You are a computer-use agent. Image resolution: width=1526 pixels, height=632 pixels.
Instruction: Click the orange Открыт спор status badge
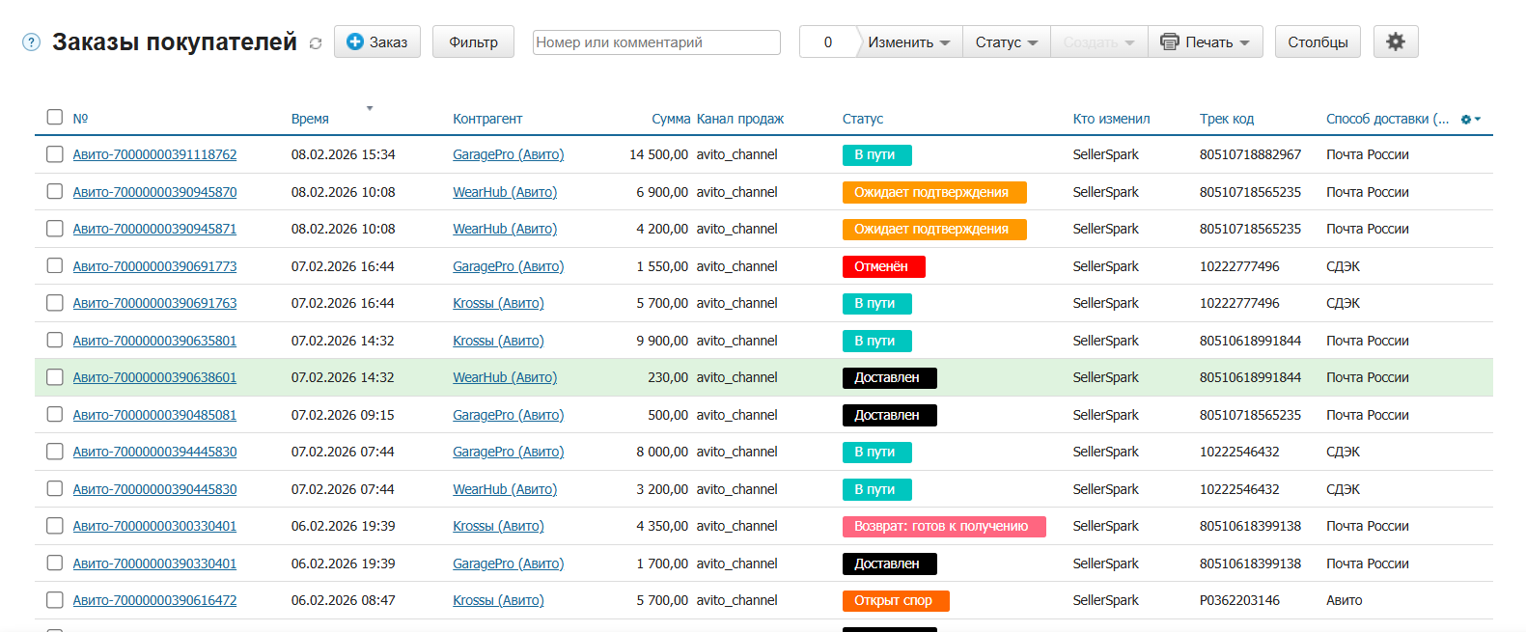click(x=895, y=600)
